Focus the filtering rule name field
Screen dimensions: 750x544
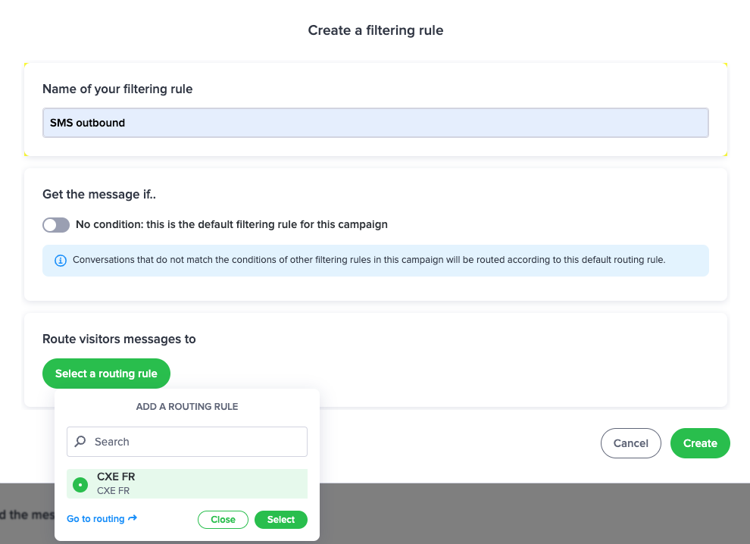376,123
